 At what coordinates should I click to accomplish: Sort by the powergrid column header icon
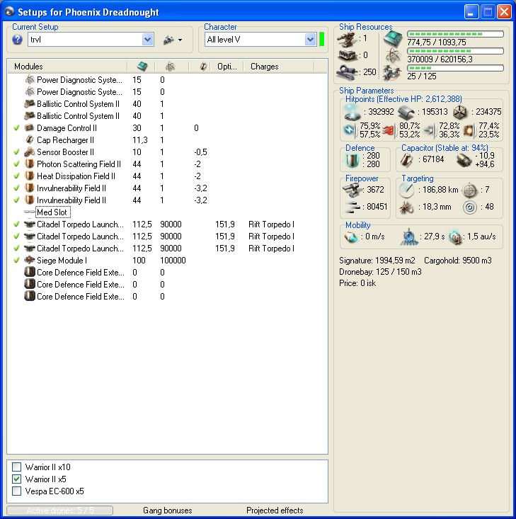click(170, 67)
